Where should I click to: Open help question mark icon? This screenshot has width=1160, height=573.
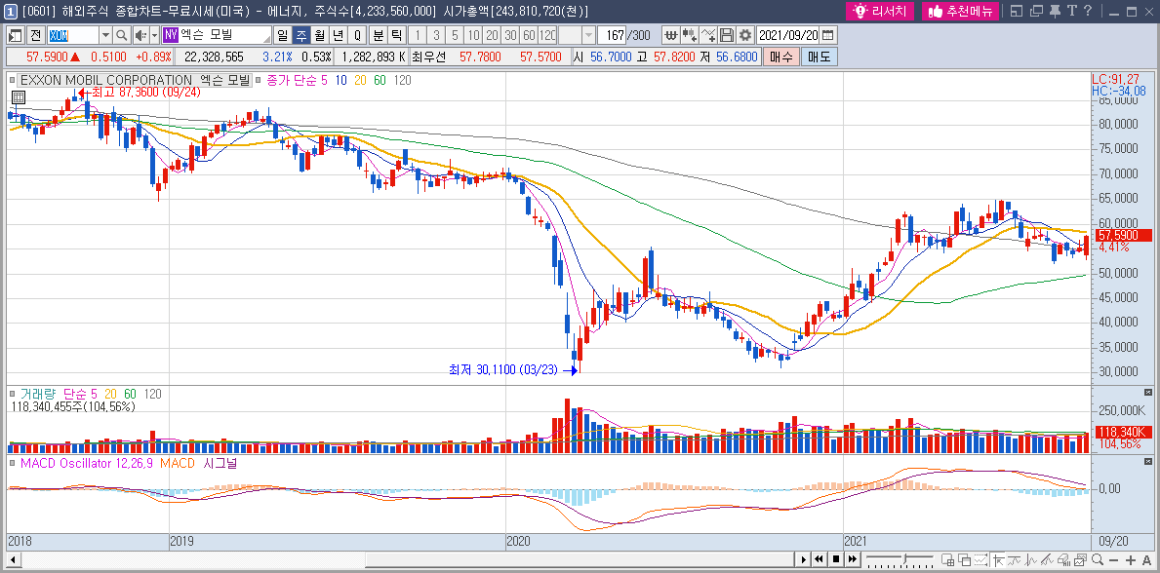click(x=1088, y=11)
